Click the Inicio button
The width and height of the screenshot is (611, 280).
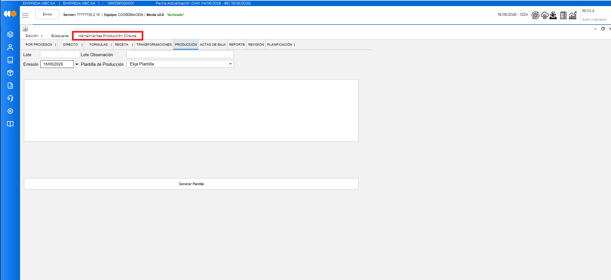47,14
